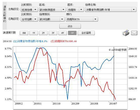Click the 6.31% left axis value
Image resolution: width=140 pixels, height=110 pixels.
pos(8,67)
